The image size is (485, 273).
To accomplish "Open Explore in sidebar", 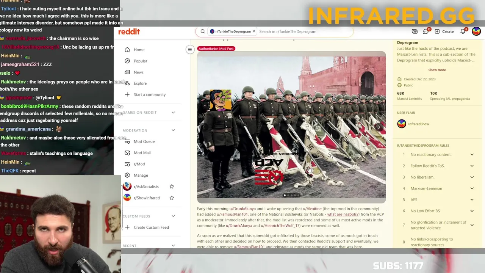I will pyautogui.click(x=140, y=83).
